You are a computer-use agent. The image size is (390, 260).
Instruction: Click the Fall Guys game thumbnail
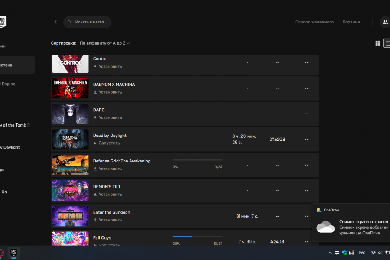click(x=70, y=239)
